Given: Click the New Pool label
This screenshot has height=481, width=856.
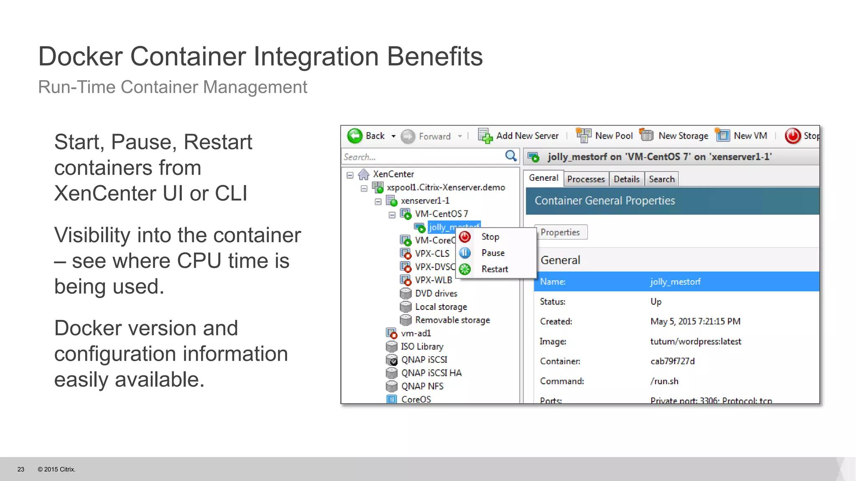Looking at the screenshot, I should pyautogui.click(x=614, y=136).
